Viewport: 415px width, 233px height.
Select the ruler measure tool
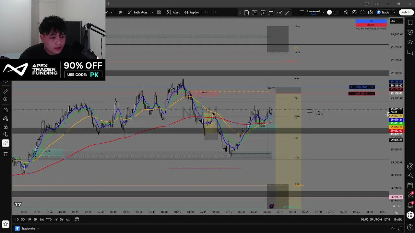pyautogui.click(x=6, y=91)
